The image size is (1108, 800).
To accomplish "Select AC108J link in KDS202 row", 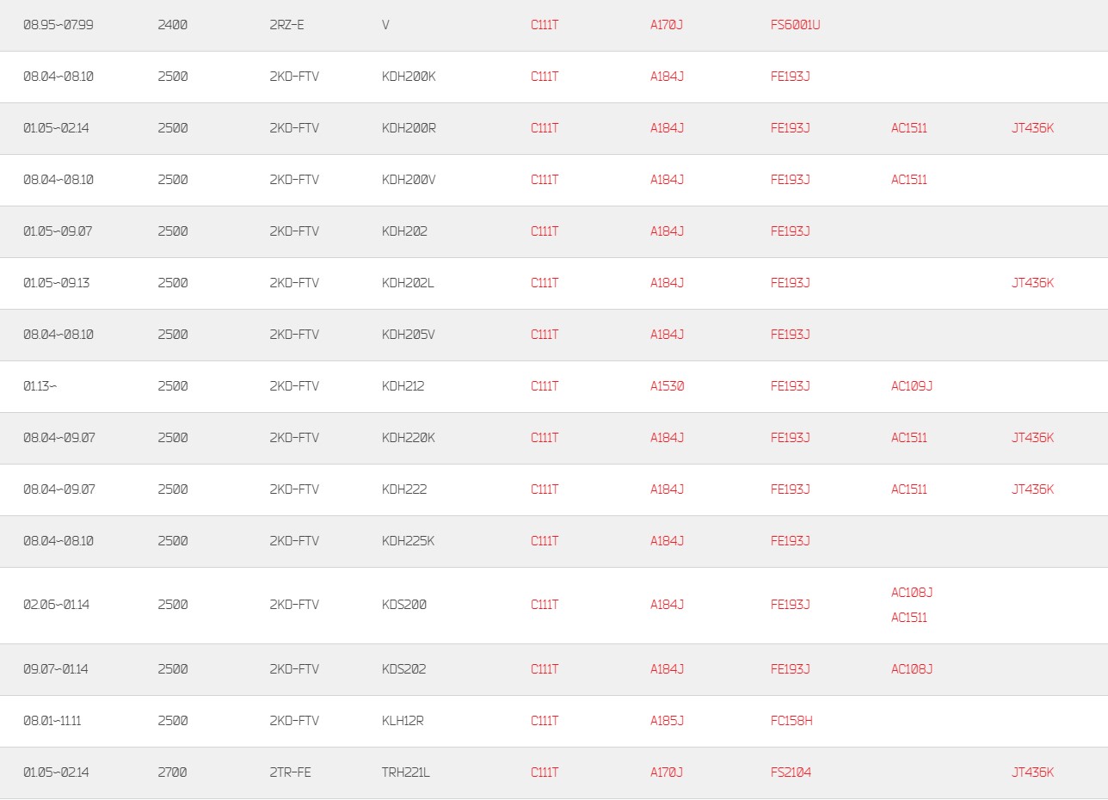I will [912, 669].
